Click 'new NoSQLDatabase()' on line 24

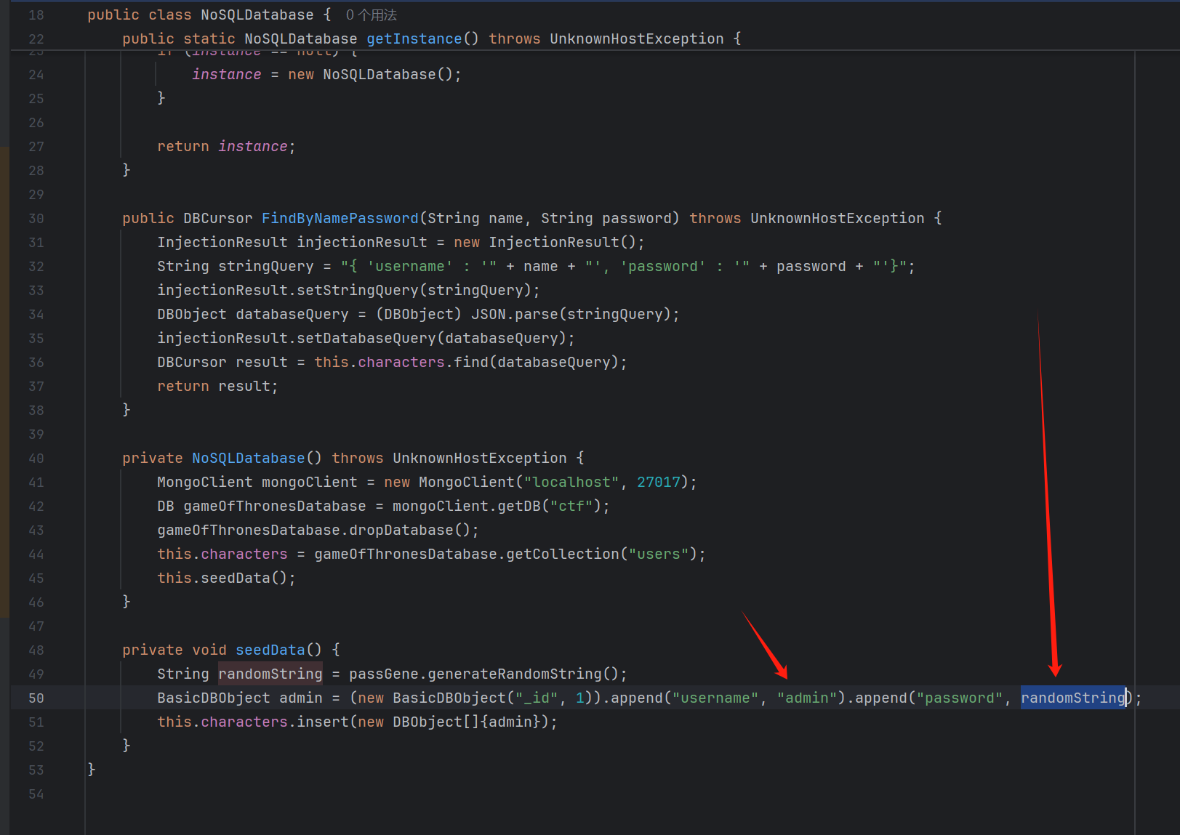(370, 75)
